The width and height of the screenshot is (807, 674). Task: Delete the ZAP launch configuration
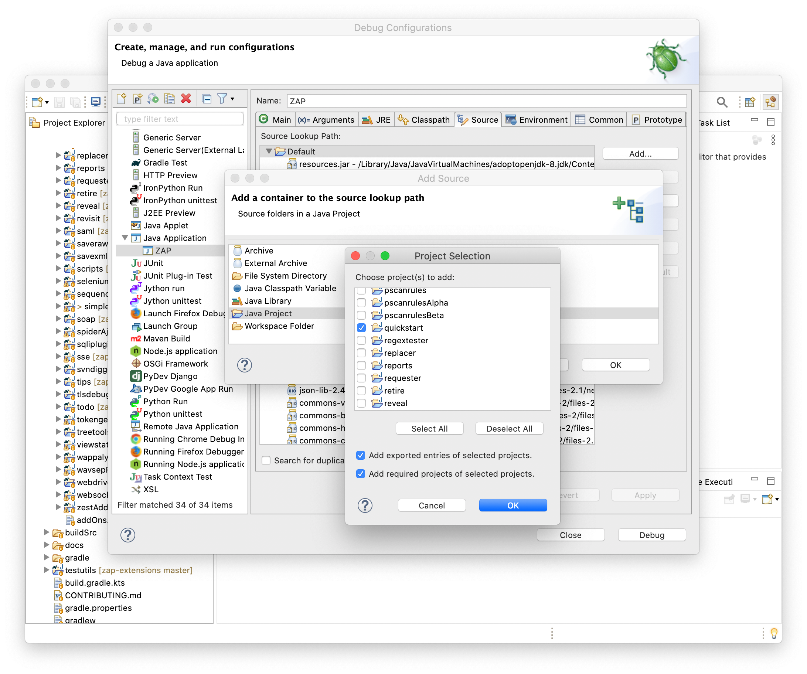186,99
